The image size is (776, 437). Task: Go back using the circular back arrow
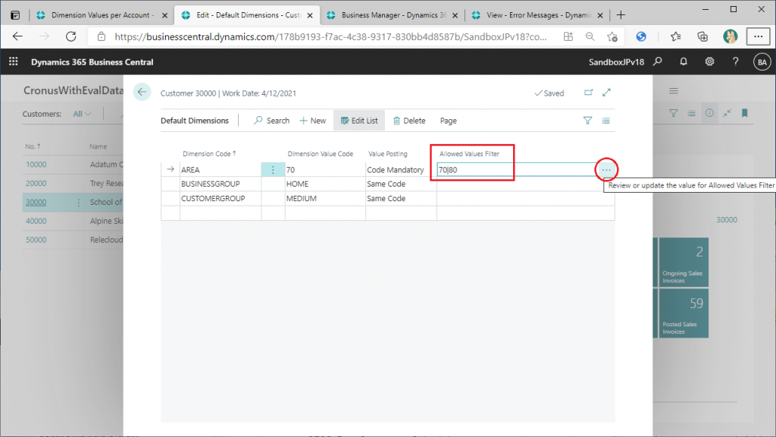pos(142,92)
